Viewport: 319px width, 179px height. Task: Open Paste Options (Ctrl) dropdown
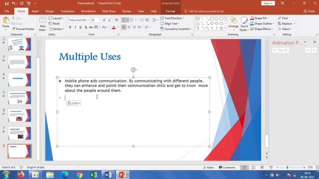(x=74, y=103)
